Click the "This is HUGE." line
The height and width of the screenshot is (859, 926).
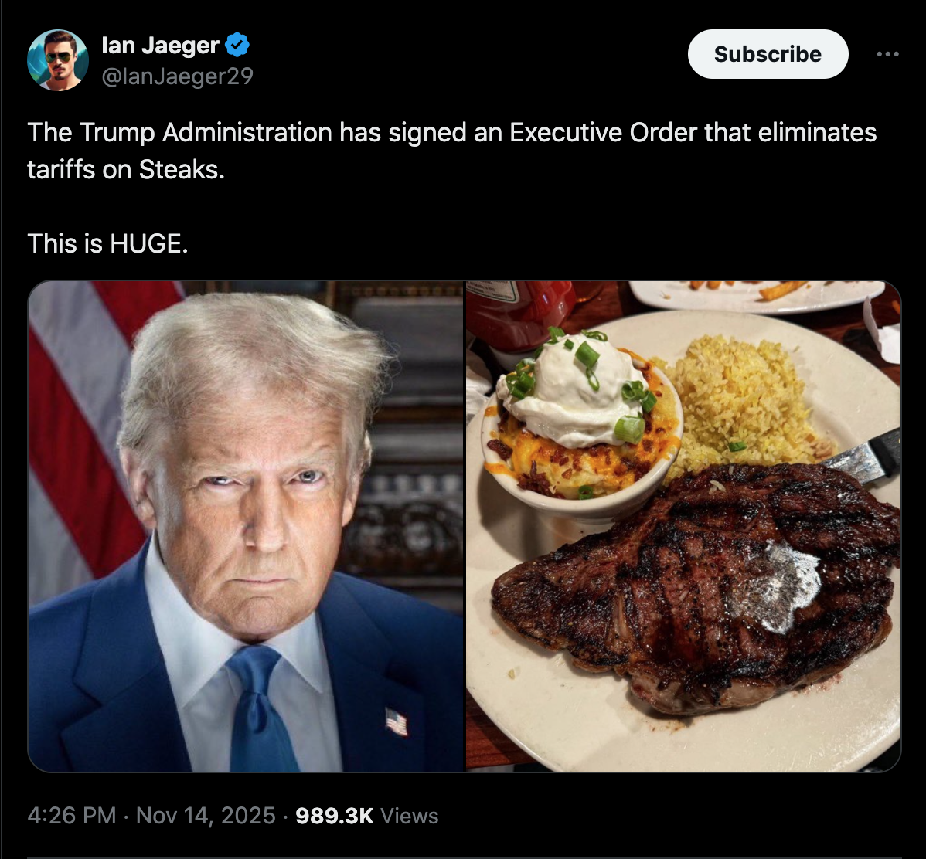tap(107, 243)
